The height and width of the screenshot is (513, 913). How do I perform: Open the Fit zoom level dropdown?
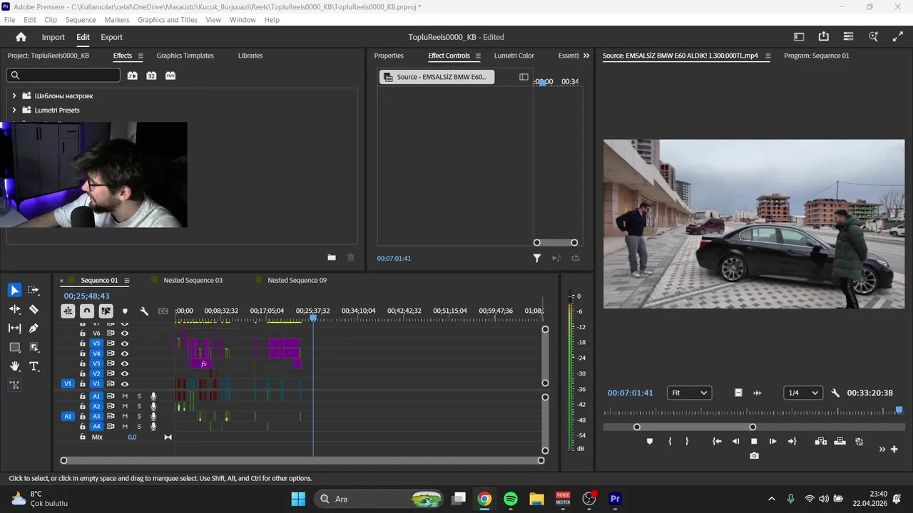[x=689, y=393]
